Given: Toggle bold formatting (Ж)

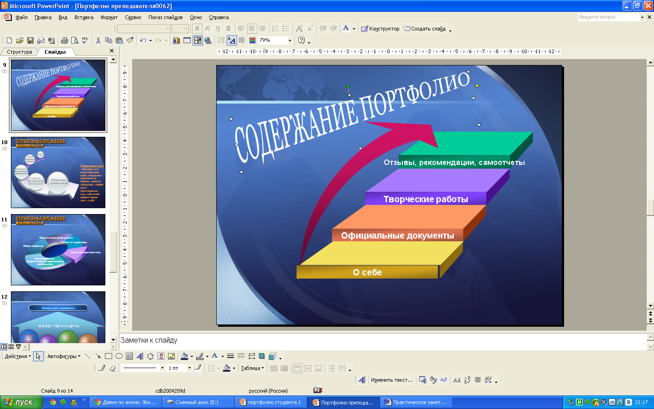Looking at the screenshot, I should coord(197,29).
